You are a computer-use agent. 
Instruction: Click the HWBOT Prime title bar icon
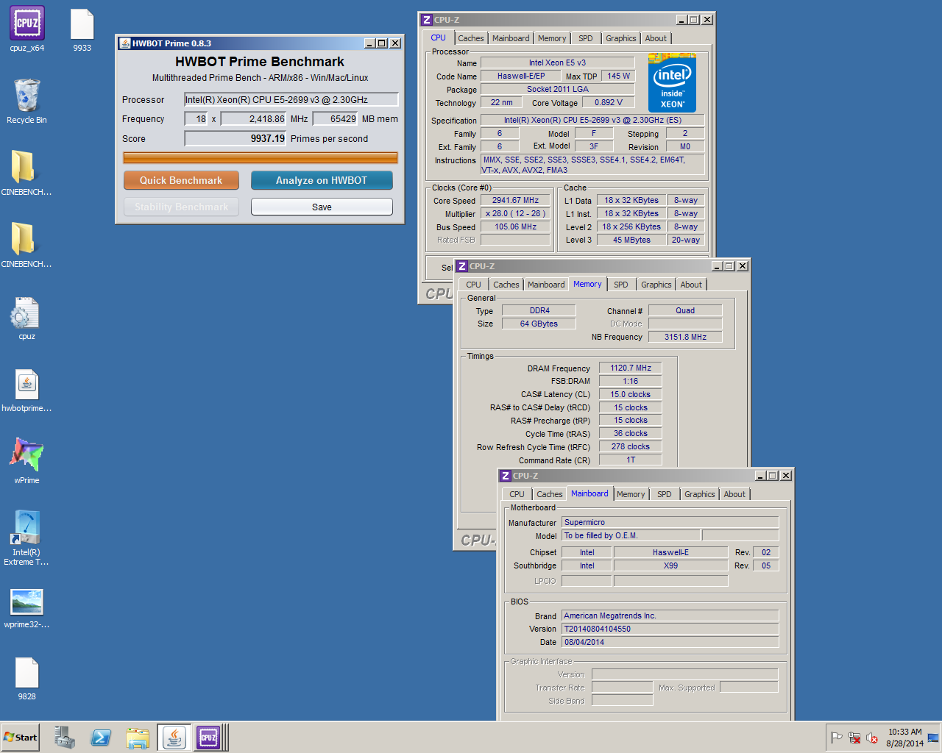(x=125, y=43)
